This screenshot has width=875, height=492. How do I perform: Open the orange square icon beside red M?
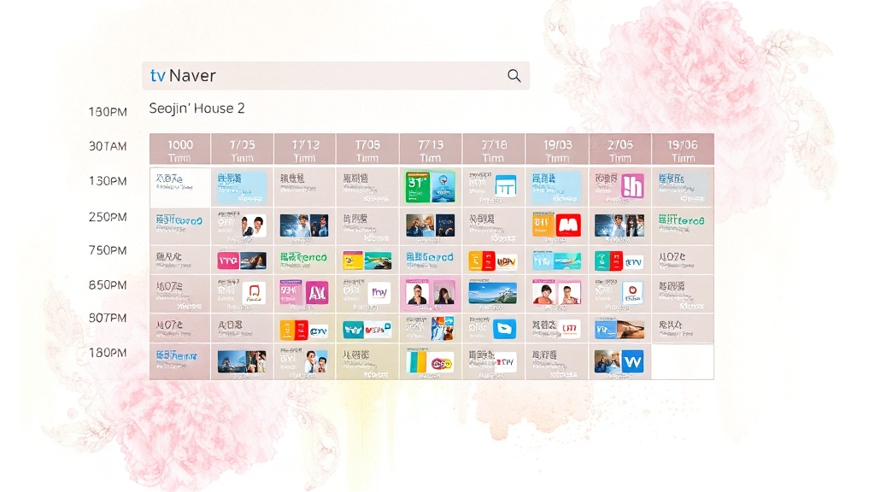[x=543, y=225]
